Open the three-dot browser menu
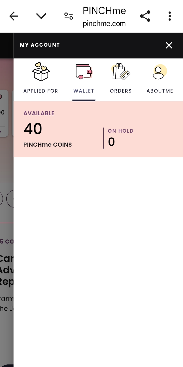 click(170, 16)
